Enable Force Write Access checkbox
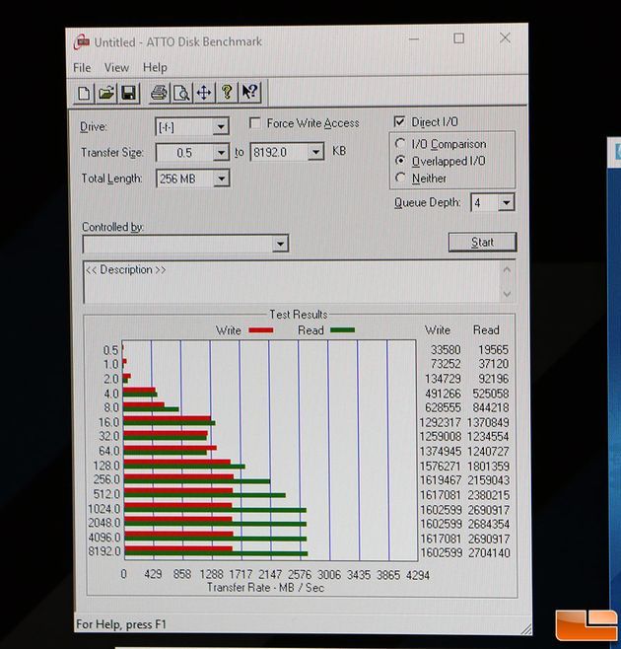The height and width of the screenshot is (649, 621). tap(255, 123)
